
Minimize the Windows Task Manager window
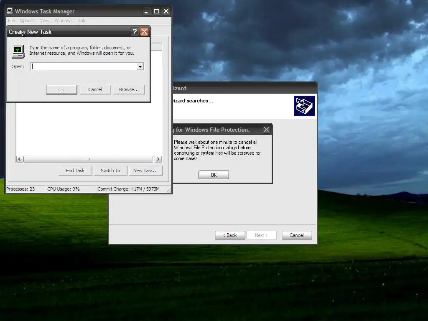click(x=146, y=11)
